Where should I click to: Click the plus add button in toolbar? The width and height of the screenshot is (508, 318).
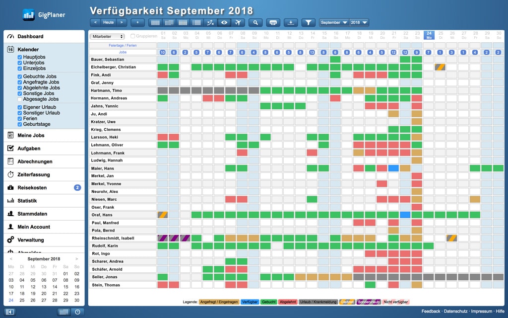tap(137, 22)
